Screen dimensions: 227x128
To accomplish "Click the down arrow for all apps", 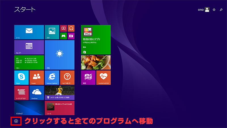I will click(x=16, y=121).
